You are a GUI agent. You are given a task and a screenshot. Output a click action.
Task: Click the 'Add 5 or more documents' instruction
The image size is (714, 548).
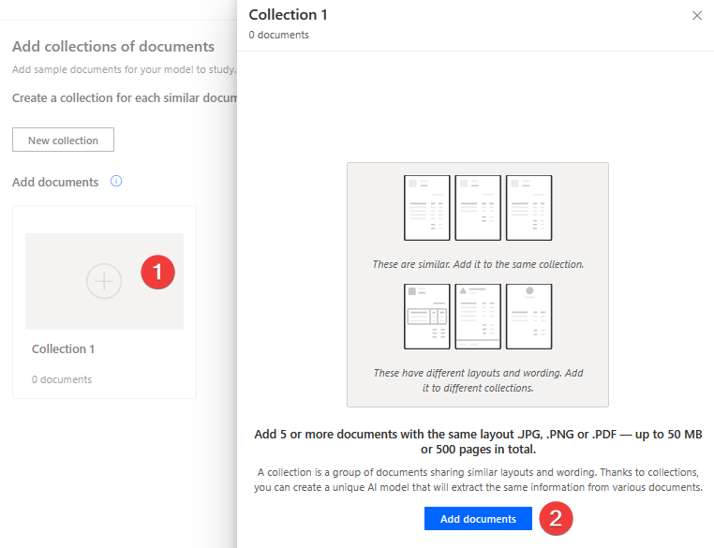pyautogui.click(x=478, y=441)
